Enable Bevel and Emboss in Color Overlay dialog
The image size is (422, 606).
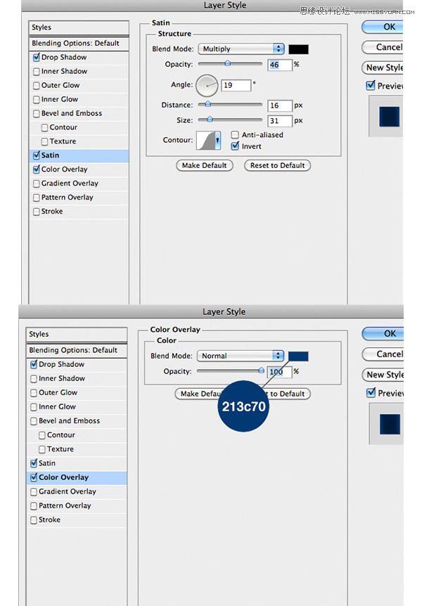click(x=34, y=421)
